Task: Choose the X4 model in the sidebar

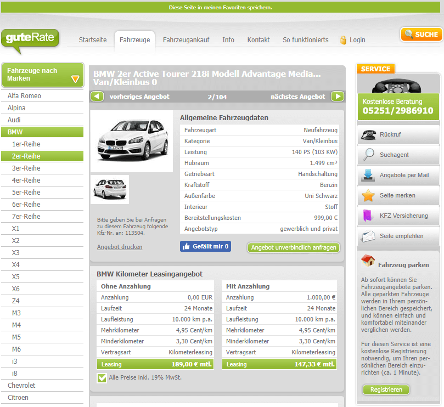Action: click(42, 265)
